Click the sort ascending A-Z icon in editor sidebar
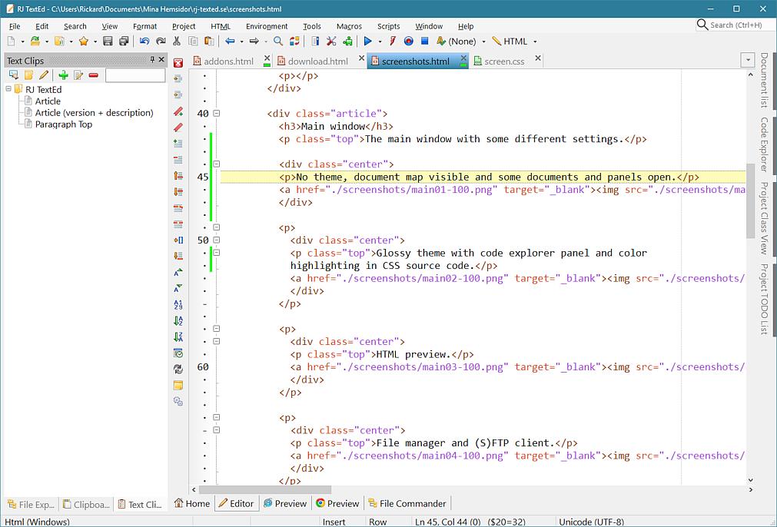Screen dimensions: 777x527 pos(178,321)
